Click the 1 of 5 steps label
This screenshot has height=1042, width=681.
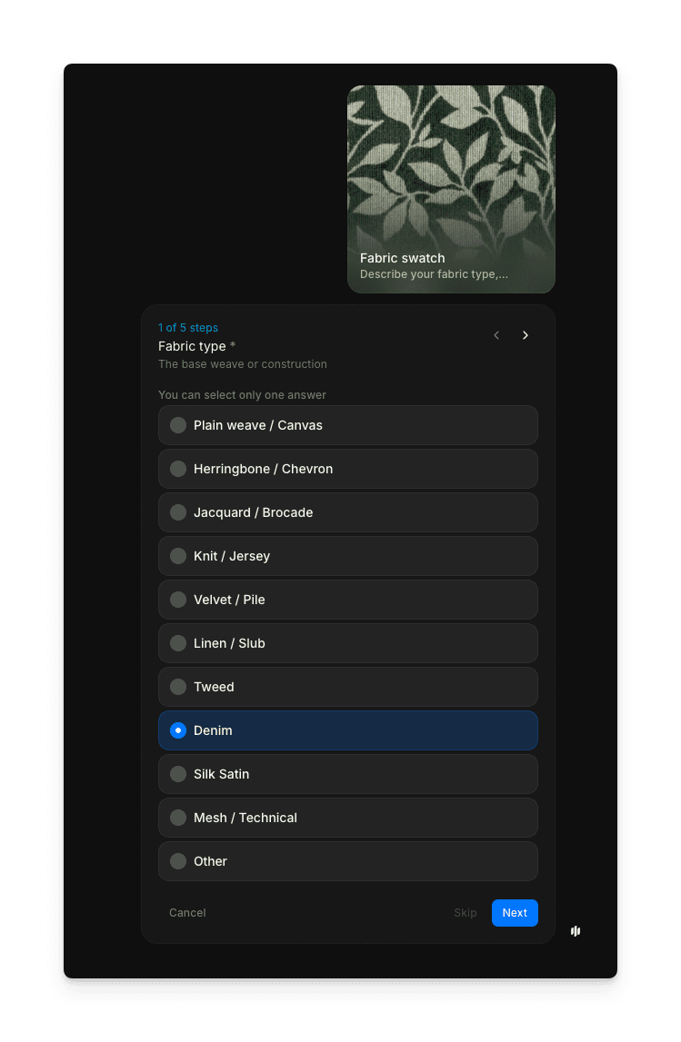[188, 328]
